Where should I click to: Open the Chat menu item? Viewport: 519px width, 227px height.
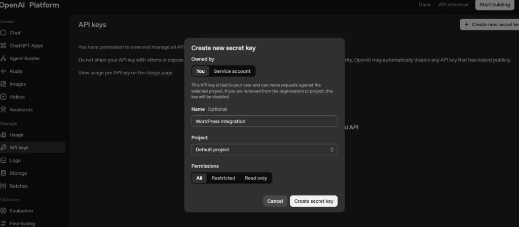pyautogui.click(x=15, y=33)
